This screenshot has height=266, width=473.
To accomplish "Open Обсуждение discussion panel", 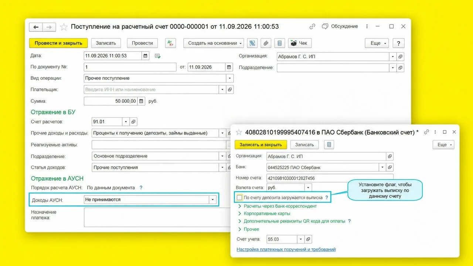I will click(x=340, y=27).
